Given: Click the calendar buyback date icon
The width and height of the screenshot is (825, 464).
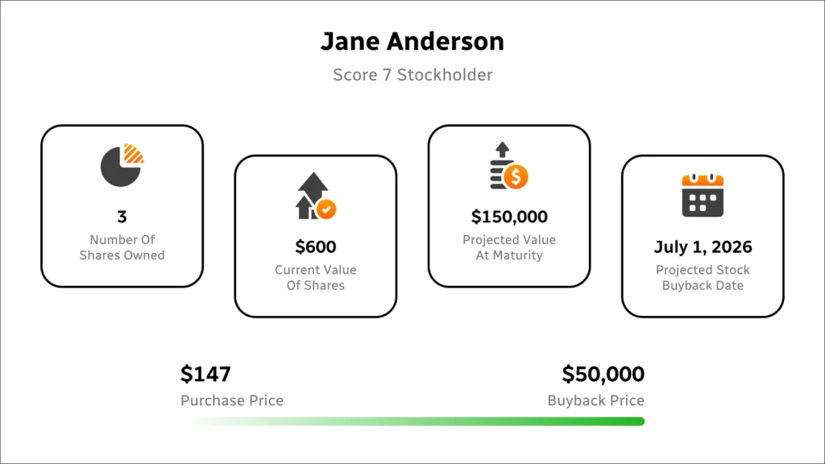Looking at the screenshot, I should click(703, 196).
